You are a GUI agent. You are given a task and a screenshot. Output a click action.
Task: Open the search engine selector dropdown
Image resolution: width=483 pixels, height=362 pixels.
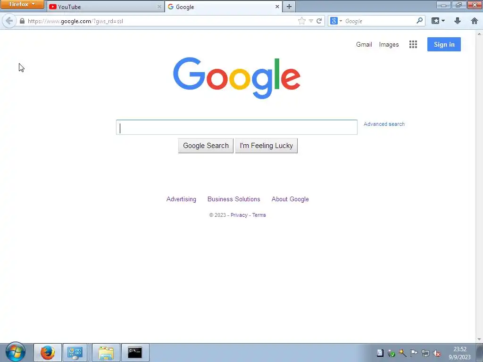coord(336,21)
